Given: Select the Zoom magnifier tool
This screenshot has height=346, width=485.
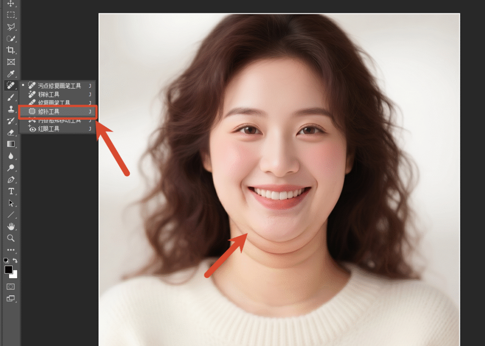Looking at the screenshot, I should tap(10, 238).
